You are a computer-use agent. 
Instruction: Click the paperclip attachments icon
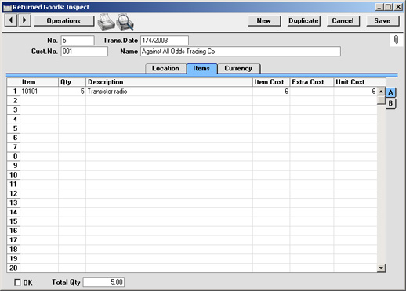pyautogui.click(x=396, y=40)
